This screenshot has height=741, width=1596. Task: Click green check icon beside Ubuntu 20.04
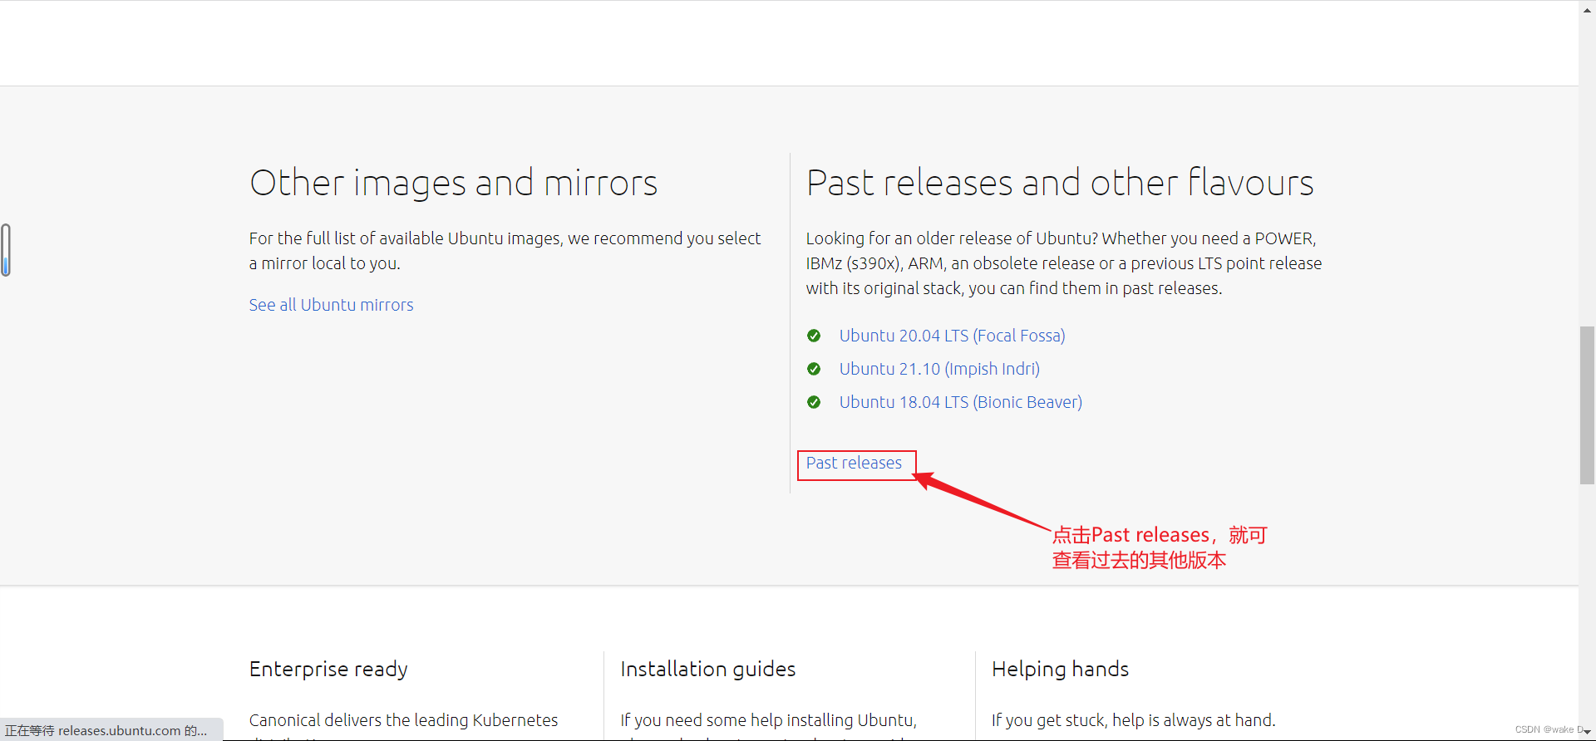tap(814, 336)
